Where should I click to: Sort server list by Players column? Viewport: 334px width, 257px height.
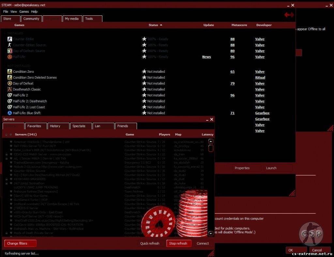[164, 134]
